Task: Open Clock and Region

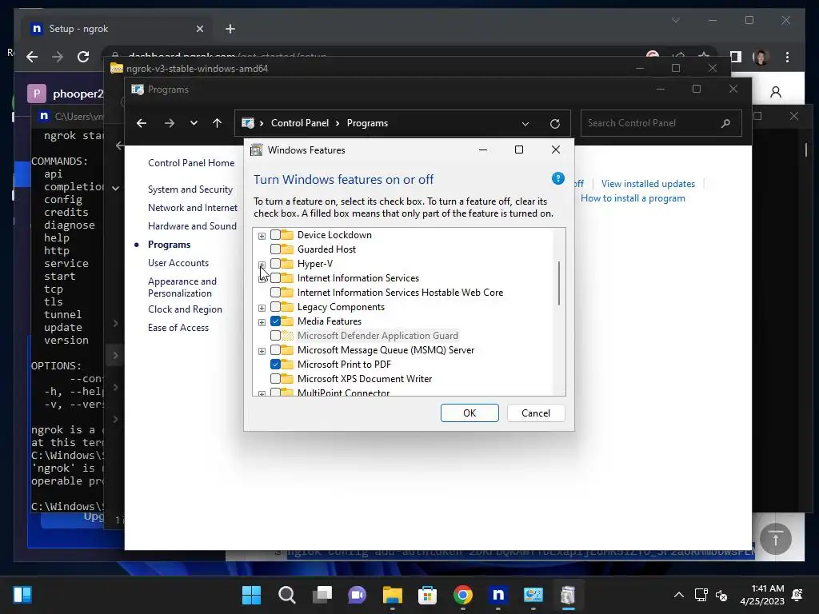Action: [x=185, y=309]
